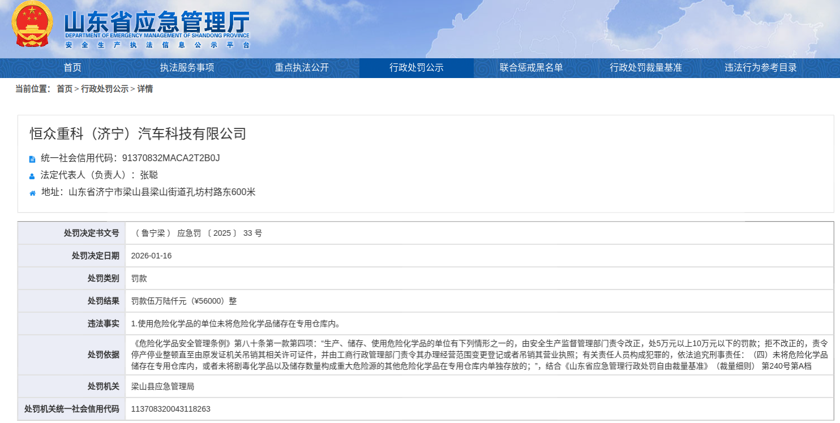Image resolution: width=840 pixels, height=423 pixels.
Task: Click the penalty decision number value
Action: click(x=196, y=233)
